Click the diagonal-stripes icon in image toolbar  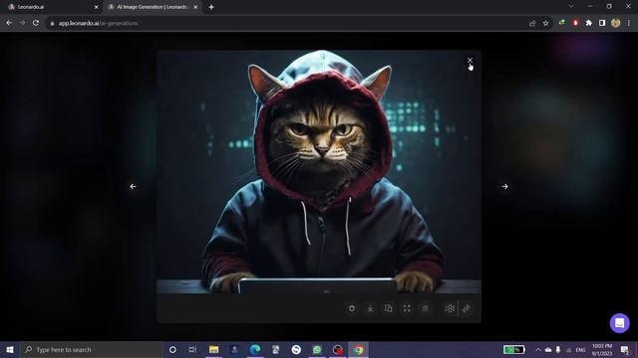tap(426, 308)
